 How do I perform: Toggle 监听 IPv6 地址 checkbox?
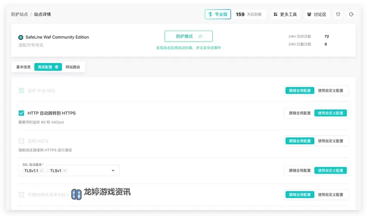[21, 91]
